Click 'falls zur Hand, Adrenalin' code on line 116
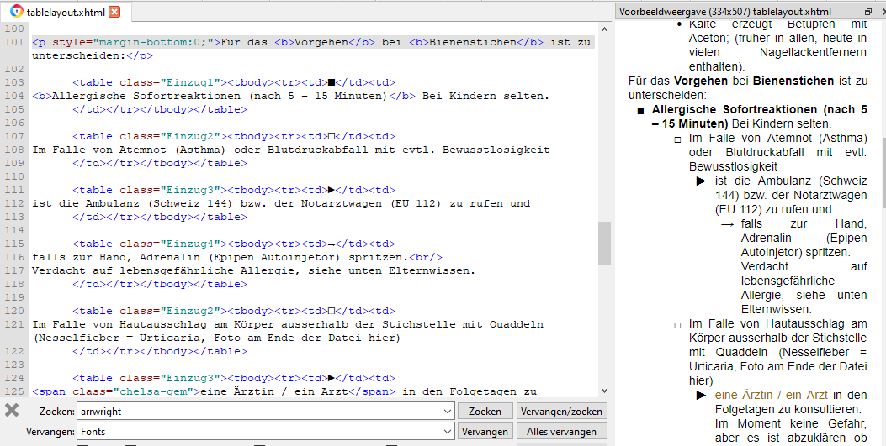This screenshot has height=446, width=886. pyautogui.click(x=116, y=257)
